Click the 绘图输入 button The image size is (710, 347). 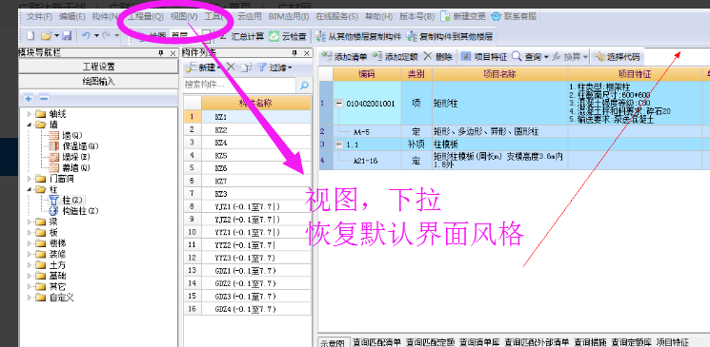(x=99, y=82)
